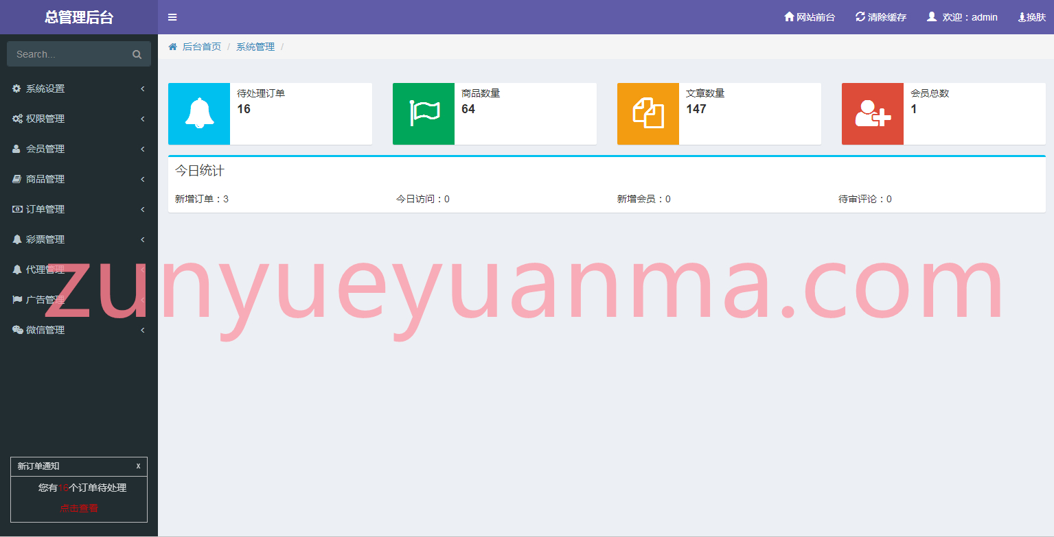The height and width of the screenshot is (537, 1054).
Task: Click the bell icon for 彩票管理
Action: [x=17, y=239]
